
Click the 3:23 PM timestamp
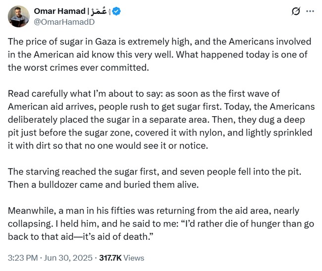coord(22,258)
